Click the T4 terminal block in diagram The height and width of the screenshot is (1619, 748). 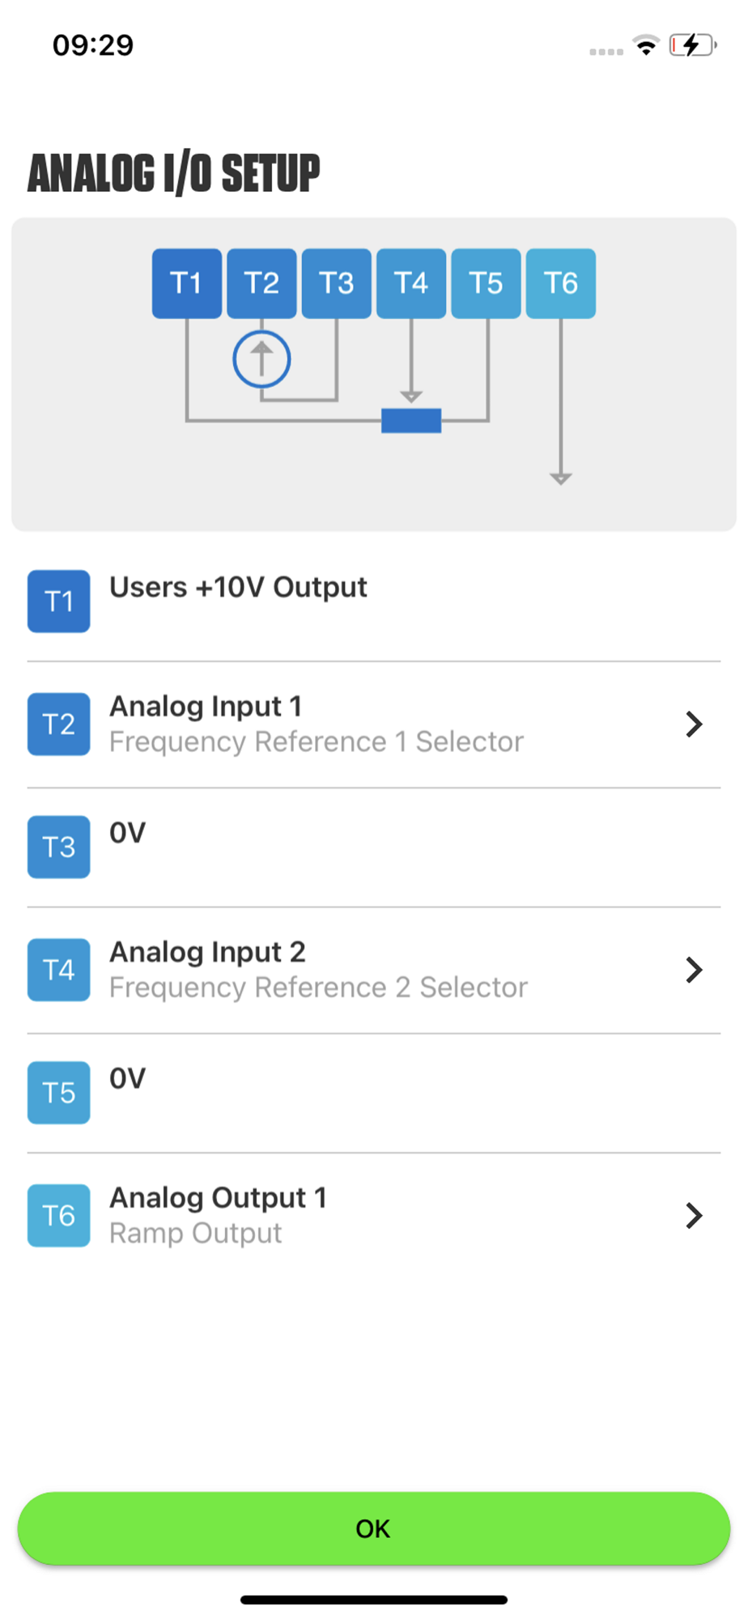pos(411,283)
